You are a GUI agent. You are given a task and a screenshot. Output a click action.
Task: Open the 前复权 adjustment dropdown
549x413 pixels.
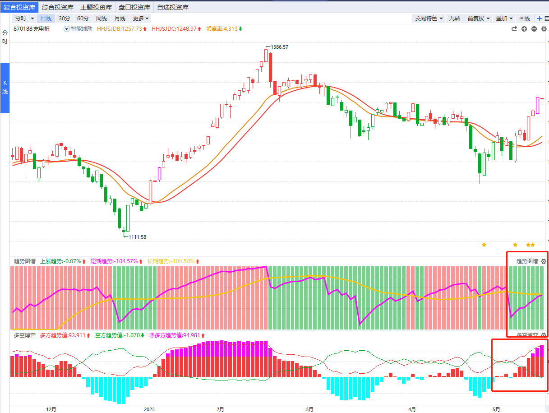pyautogui.click(x=478, y=19)
